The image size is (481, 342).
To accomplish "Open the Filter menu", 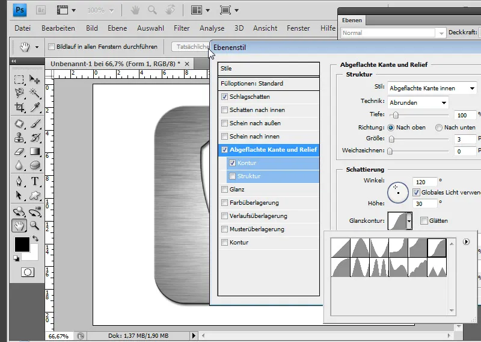I will click(182, 28).
